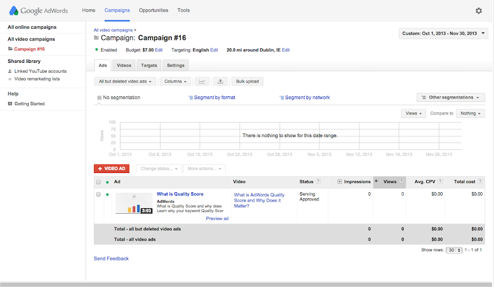Click the red VIDEO AD button
Screen dimensions: 494x287
112,169
